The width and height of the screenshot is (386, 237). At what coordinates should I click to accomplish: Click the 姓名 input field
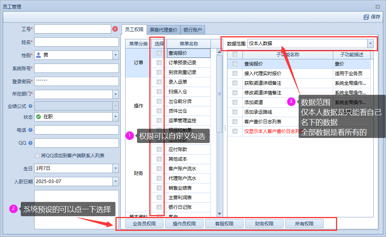point(77,42)
